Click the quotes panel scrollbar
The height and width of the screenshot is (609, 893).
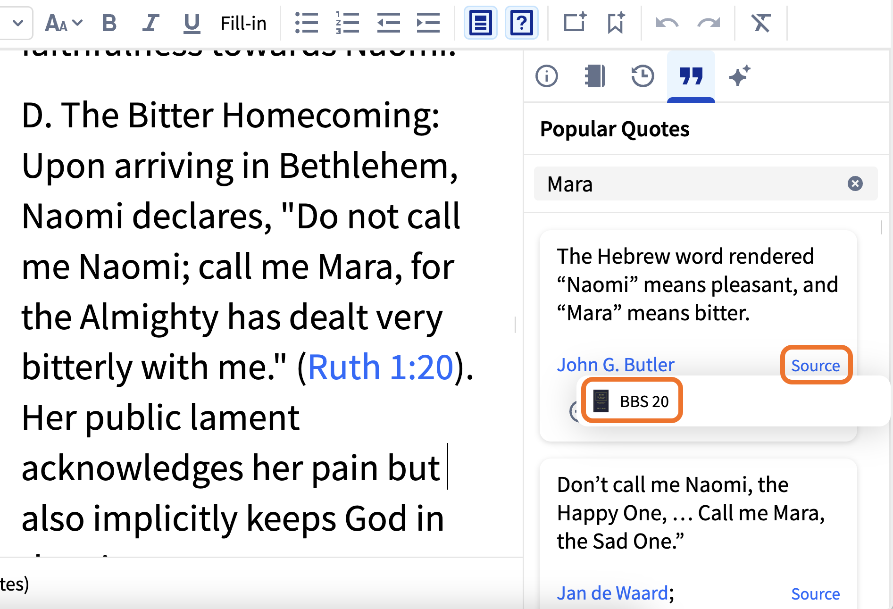tap(882, 227)
